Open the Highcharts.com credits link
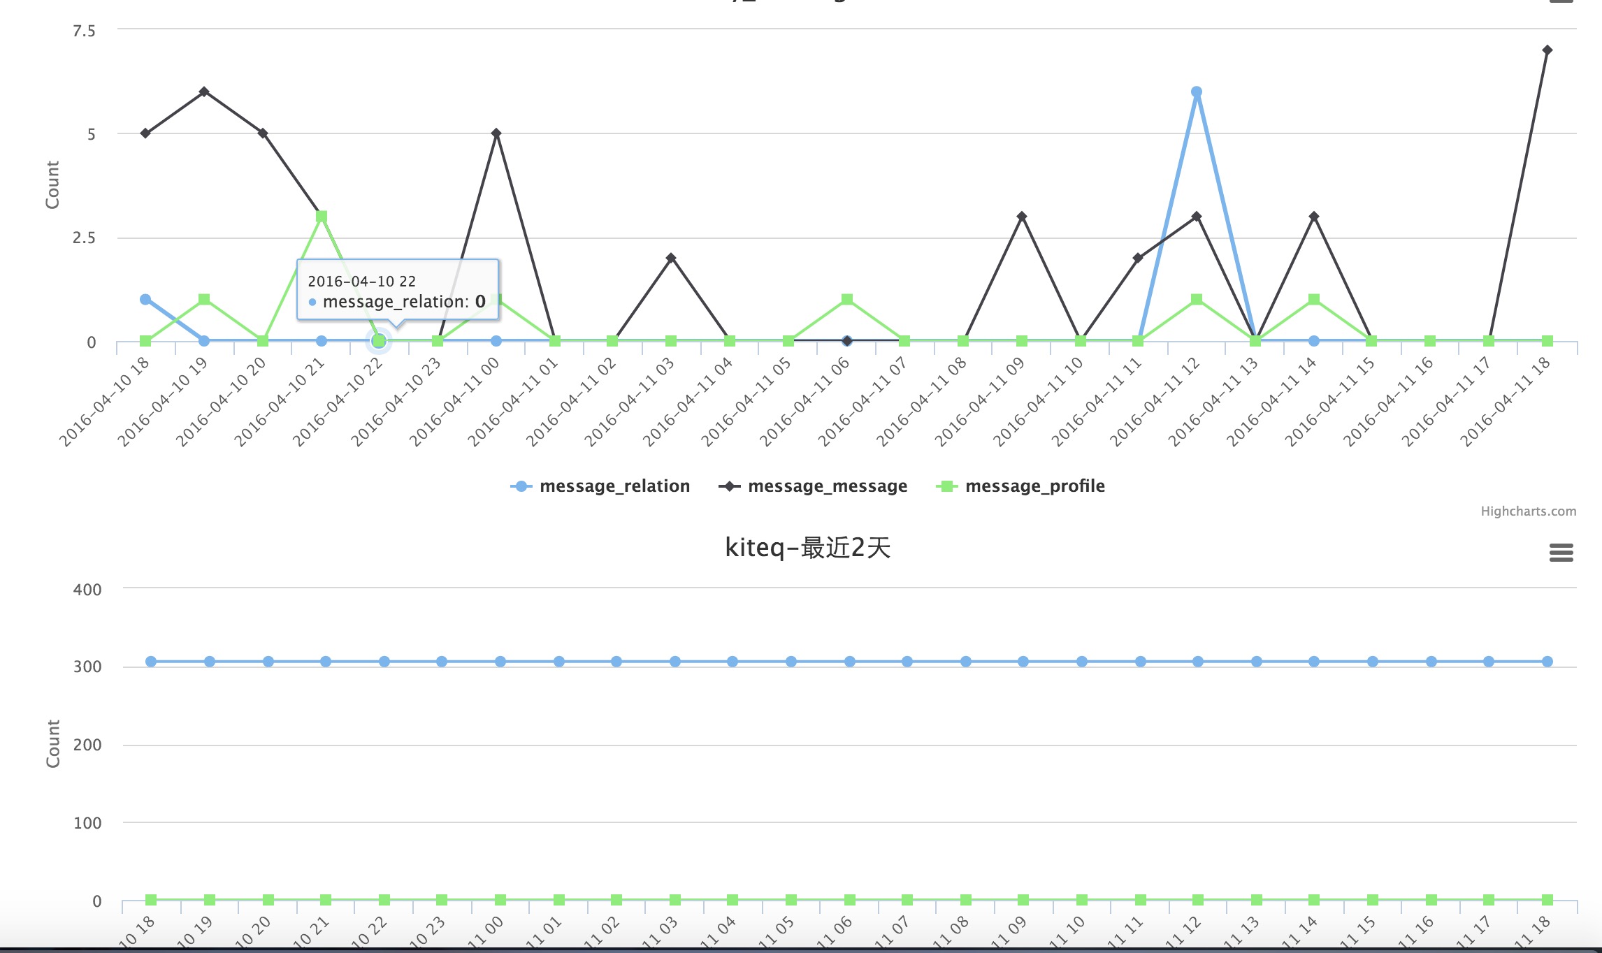 click(x=1528, y=511)
